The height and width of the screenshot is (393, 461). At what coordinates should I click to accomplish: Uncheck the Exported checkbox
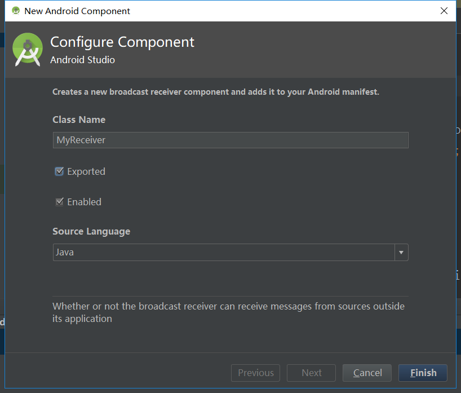(59, 171)
